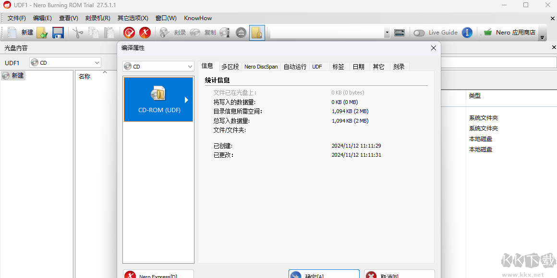Switch to the 多区段 tab

pos(230,67)
